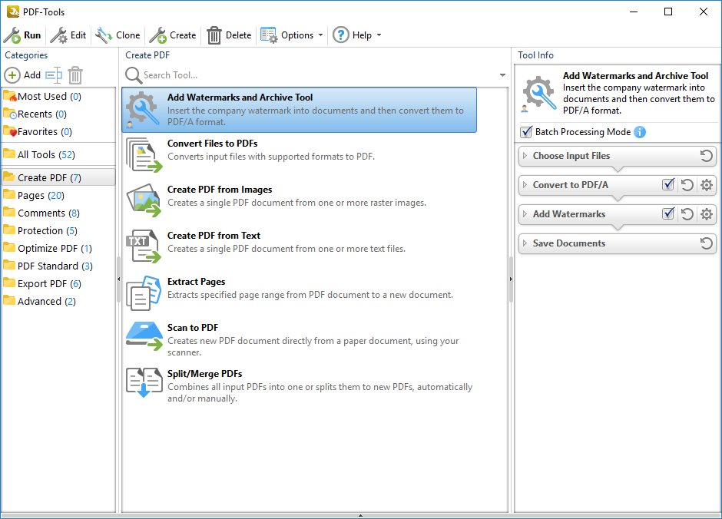Click the Batch Processing Mode info icon
The image size is (722, 519).
click(x=640, y=132)
